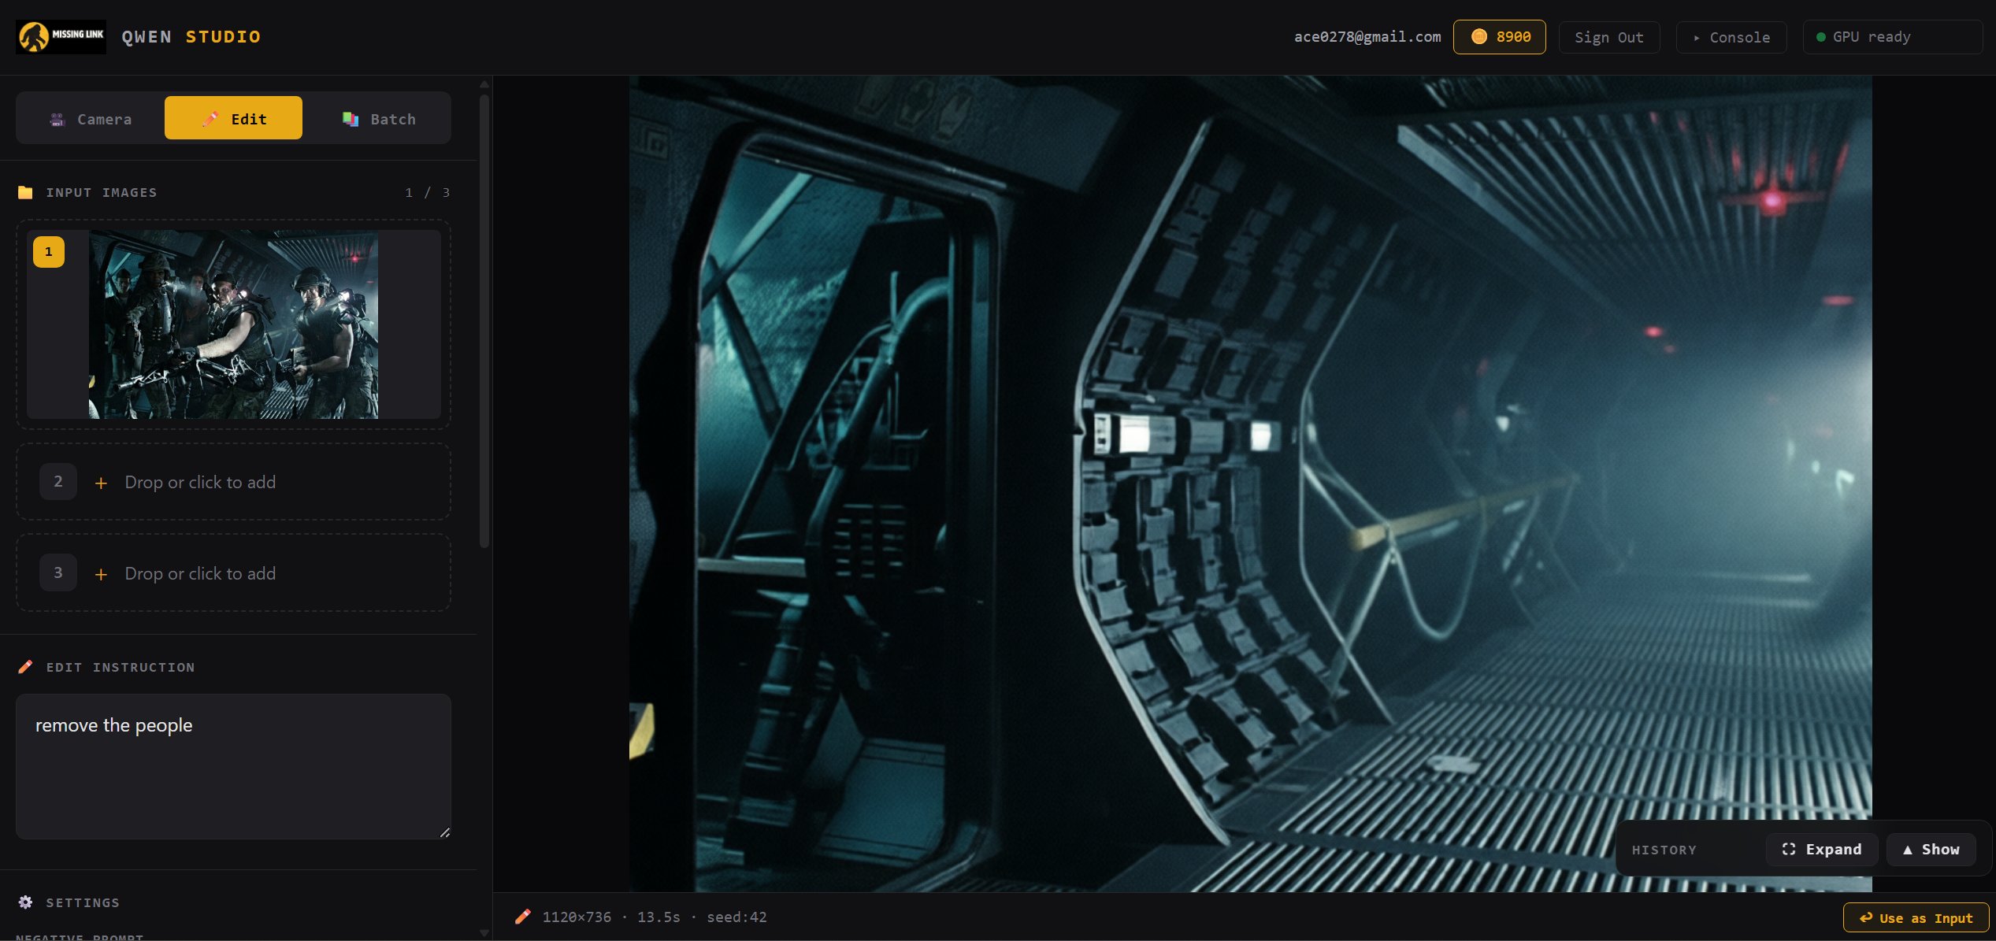Sign out of the account

[x=1609, y=37]
